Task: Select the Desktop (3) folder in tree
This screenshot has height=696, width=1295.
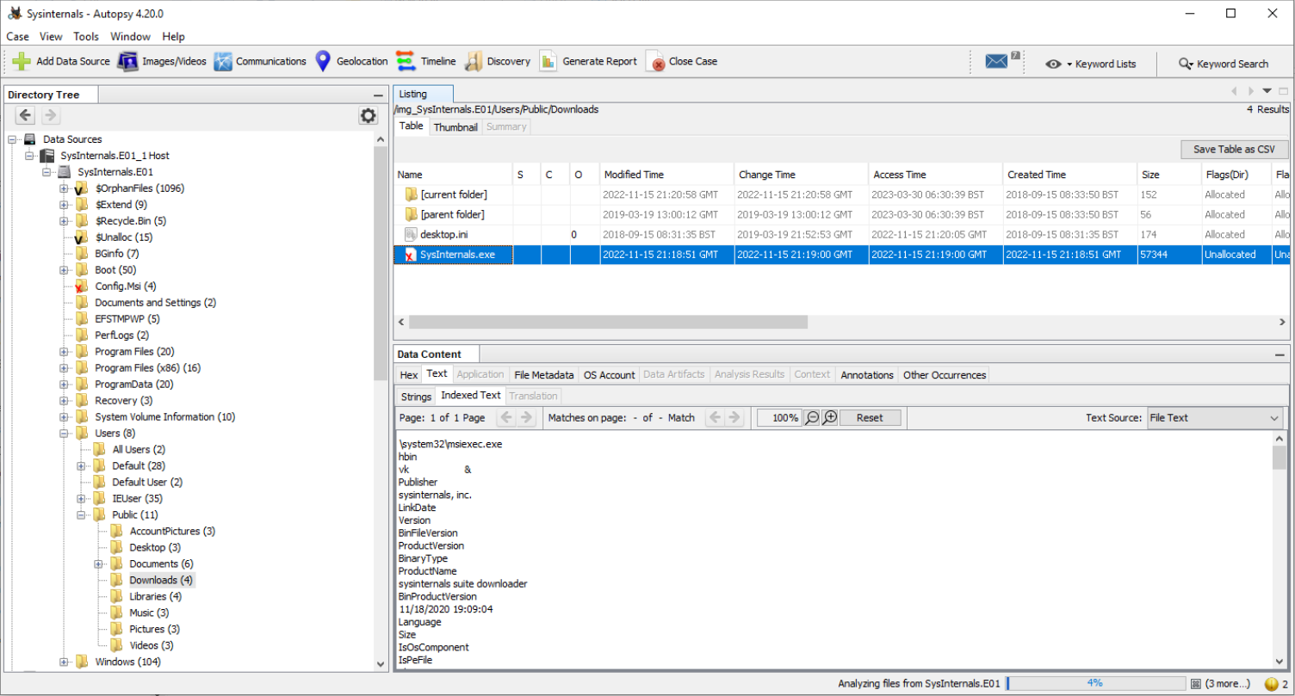Action: pyautogui.click(x=155, y=547)
